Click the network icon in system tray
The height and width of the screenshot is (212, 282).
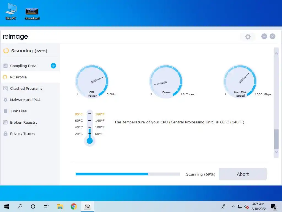point(240,206)
